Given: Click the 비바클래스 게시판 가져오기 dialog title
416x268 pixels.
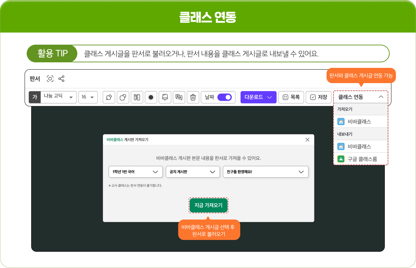Looking at the screenshot, I should click(x=128, y=140).
